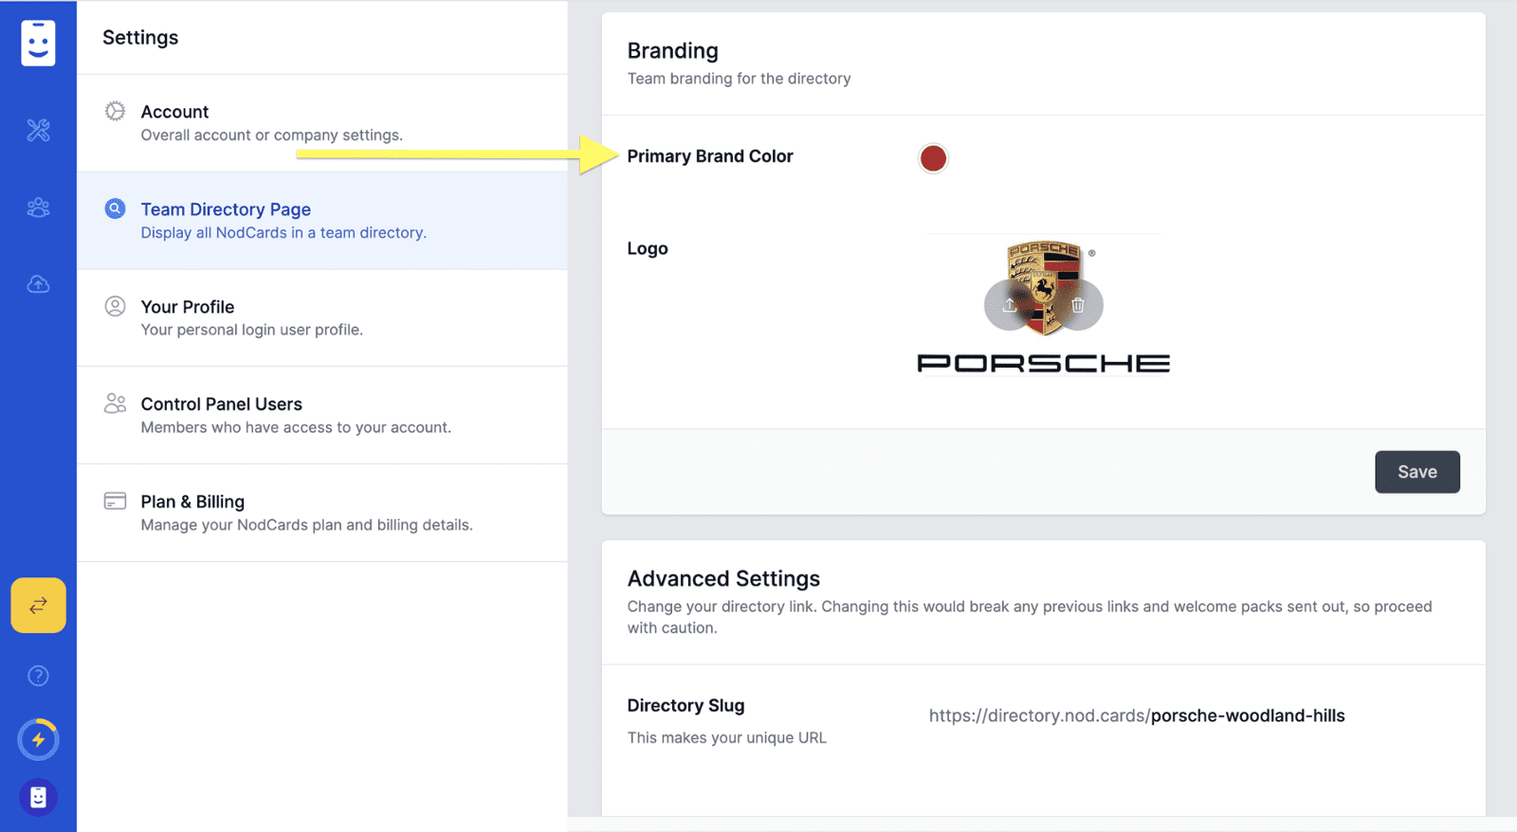Go to Your Profile settings

[x=322, y=317]
